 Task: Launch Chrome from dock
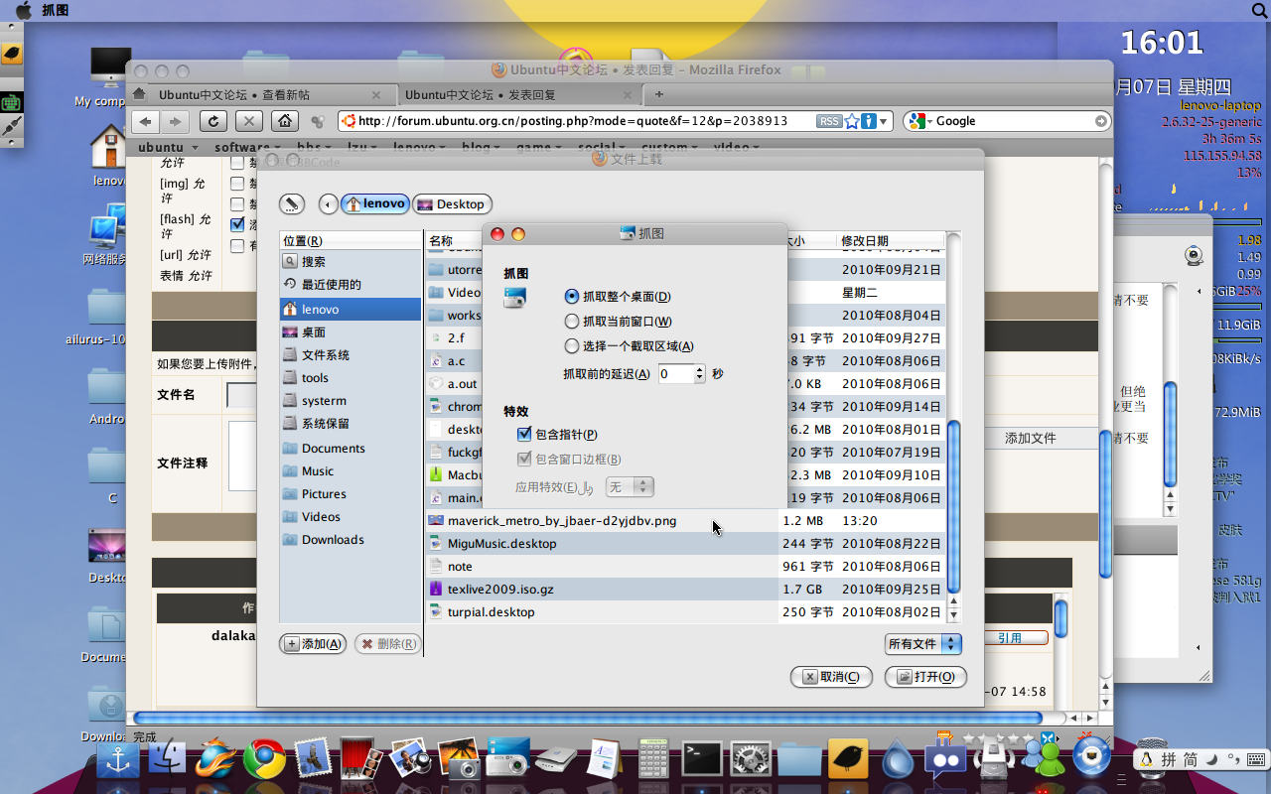(x=264, y=759)
